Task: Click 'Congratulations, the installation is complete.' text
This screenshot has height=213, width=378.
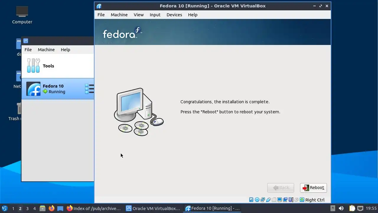Action: pyautogui.click(x=225, y=102)
